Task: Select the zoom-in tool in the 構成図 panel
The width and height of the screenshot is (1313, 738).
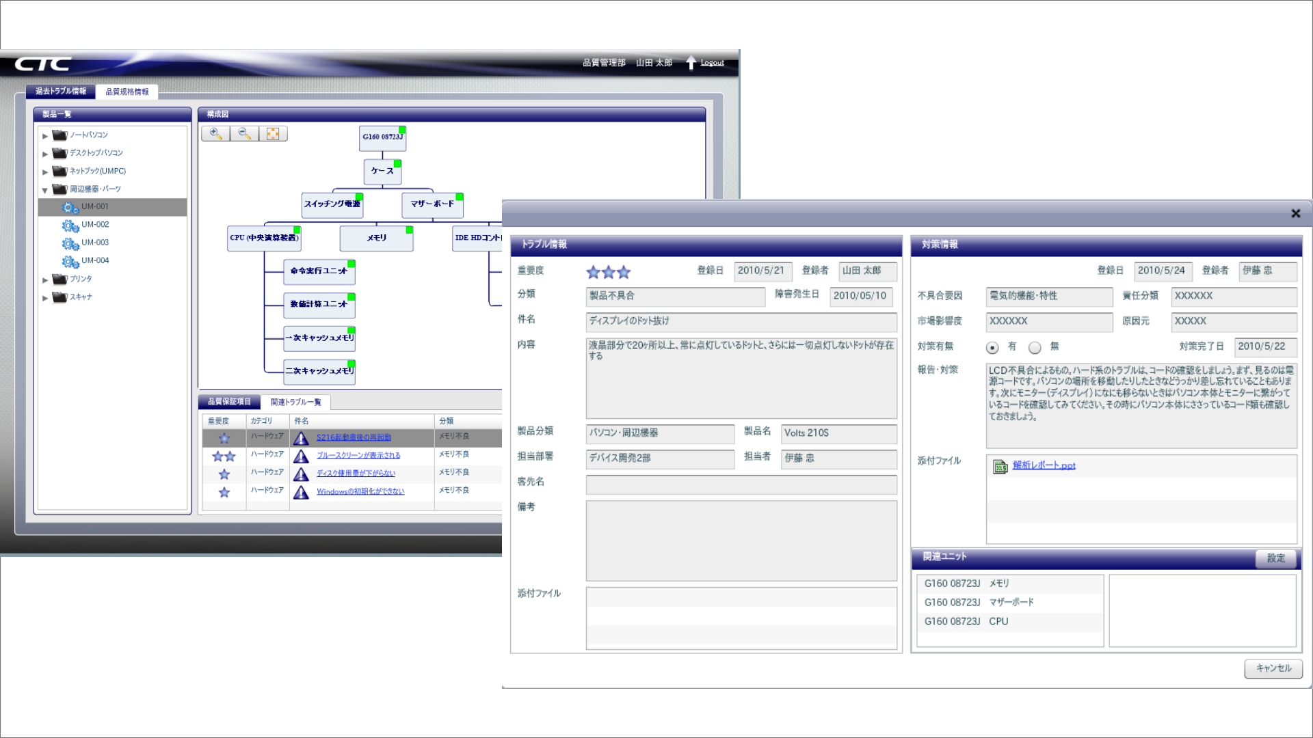Action: pos(215,133)
